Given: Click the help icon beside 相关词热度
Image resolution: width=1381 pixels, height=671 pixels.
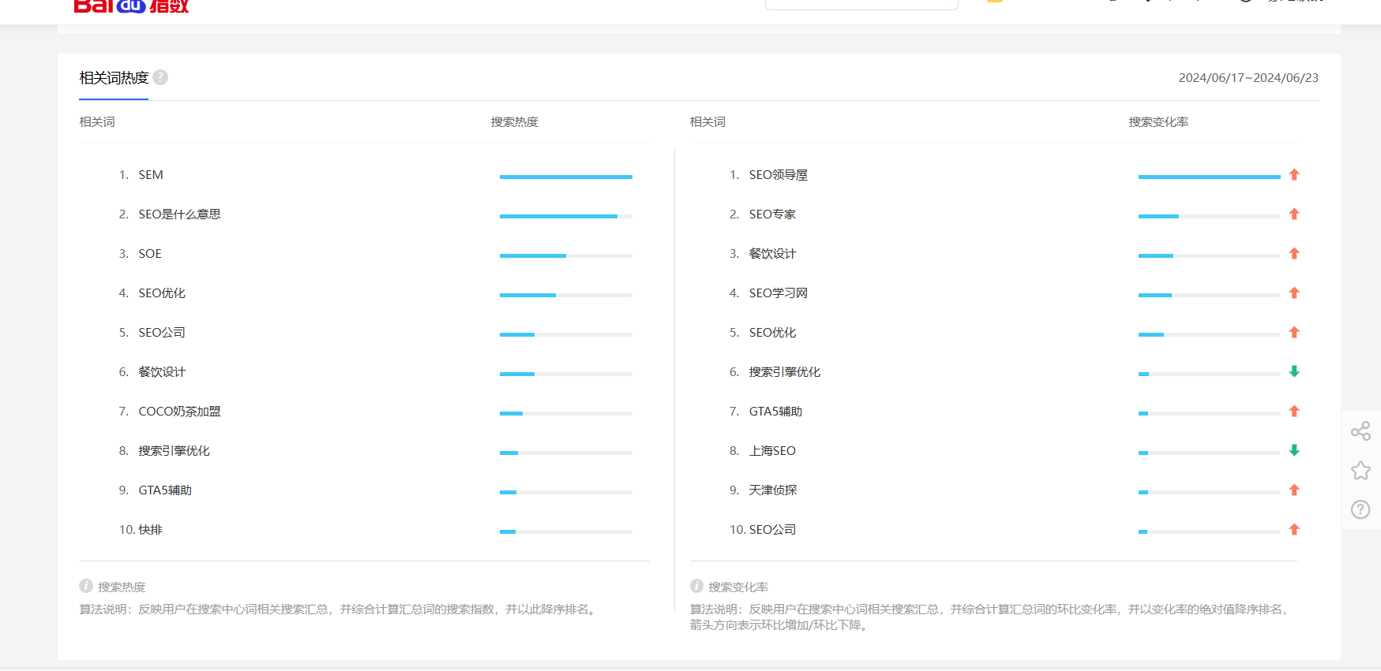Looking at the screenshot, I should pos(160,77).
